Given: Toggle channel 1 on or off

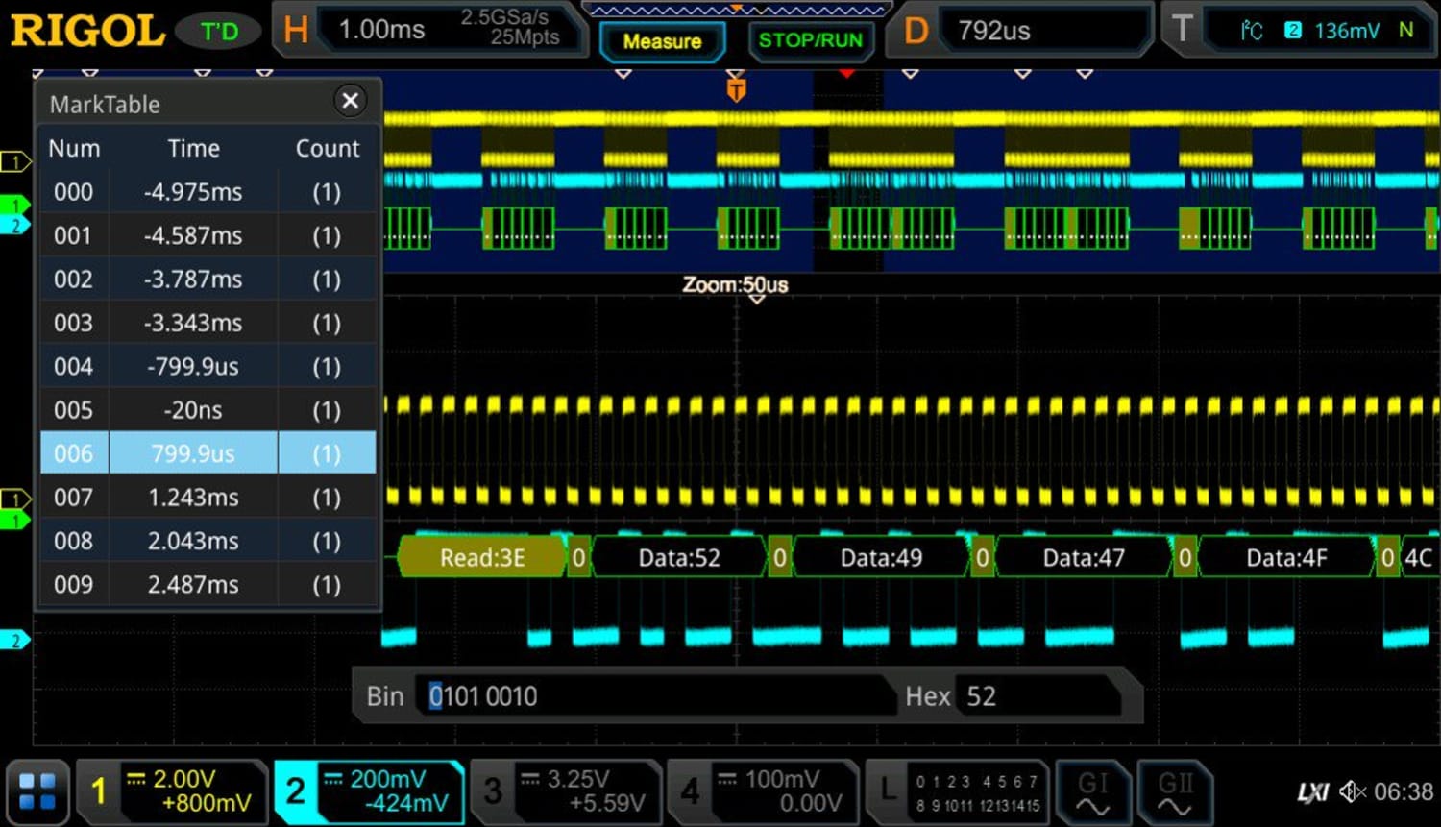Looking at the screenshot, I should [x=97, y=791].
